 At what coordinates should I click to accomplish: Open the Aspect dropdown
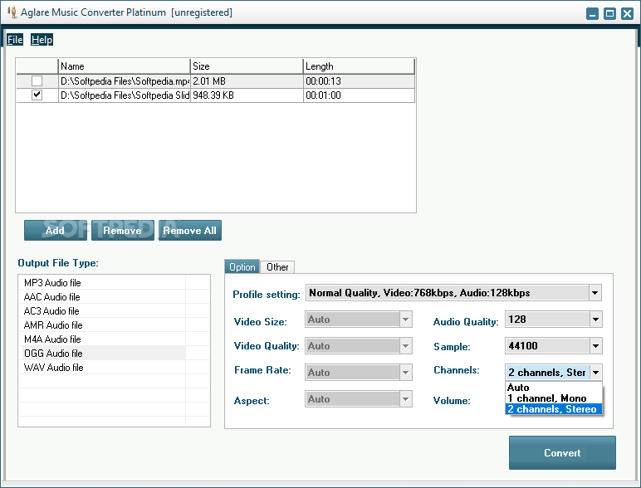[x=405, y=399]
